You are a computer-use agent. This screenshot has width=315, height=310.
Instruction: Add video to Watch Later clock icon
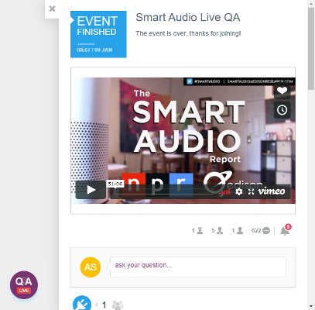(282, 110)
